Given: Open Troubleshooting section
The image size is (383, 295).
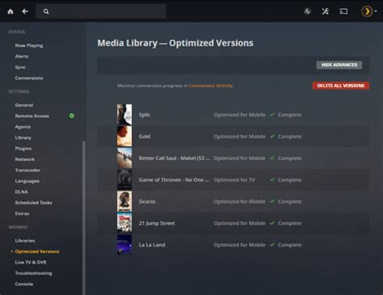Looking at the screenshot, I should [34, 273].
